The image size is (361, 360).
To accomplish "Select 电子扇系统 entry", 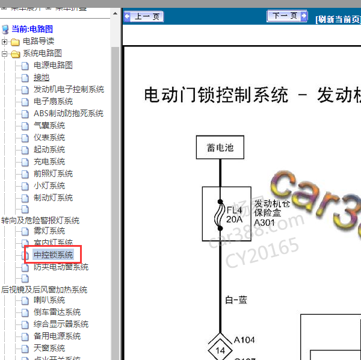I will [53, 101].
